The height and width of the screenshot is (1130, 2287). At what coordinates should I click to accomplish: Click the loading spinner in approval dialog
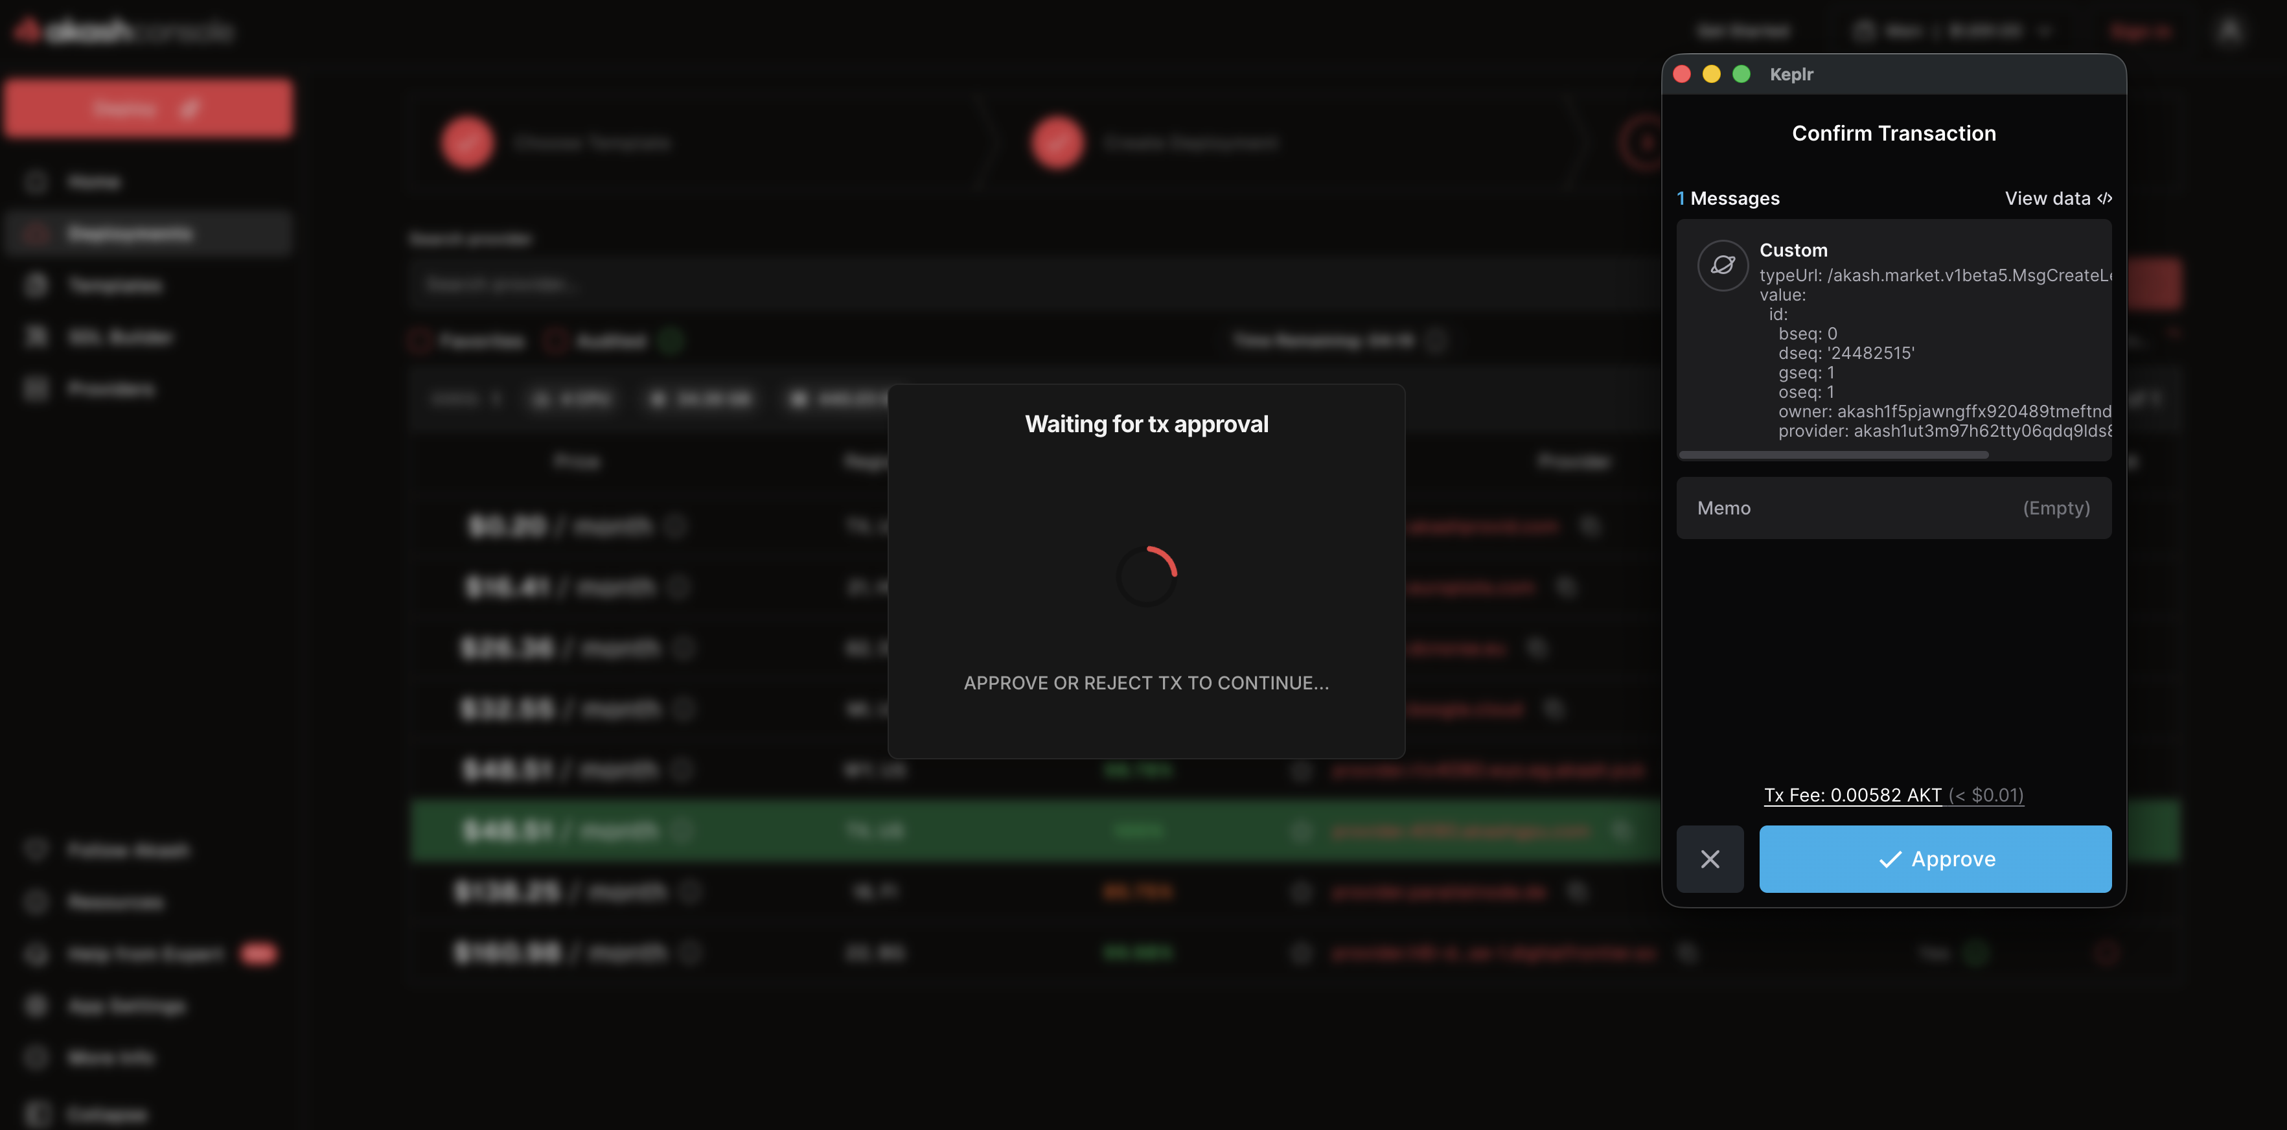tap(1146, 575)
